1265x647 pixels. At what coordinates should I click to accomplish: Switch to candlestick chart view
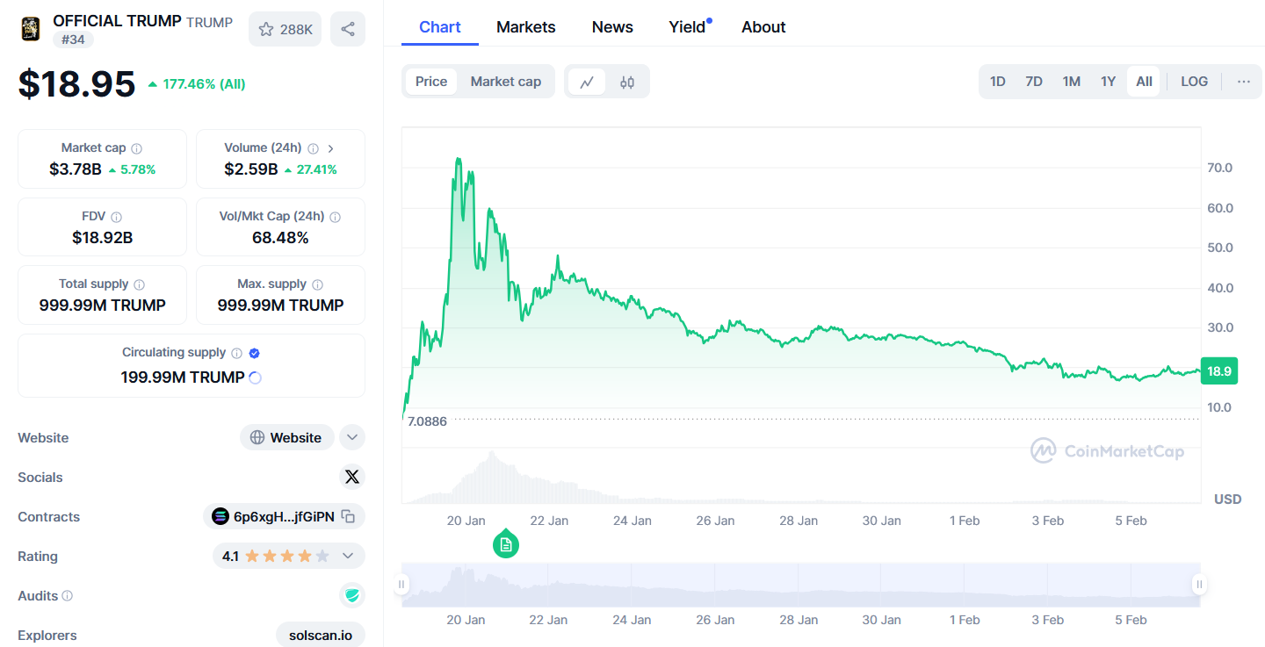[x=627, y=82]
